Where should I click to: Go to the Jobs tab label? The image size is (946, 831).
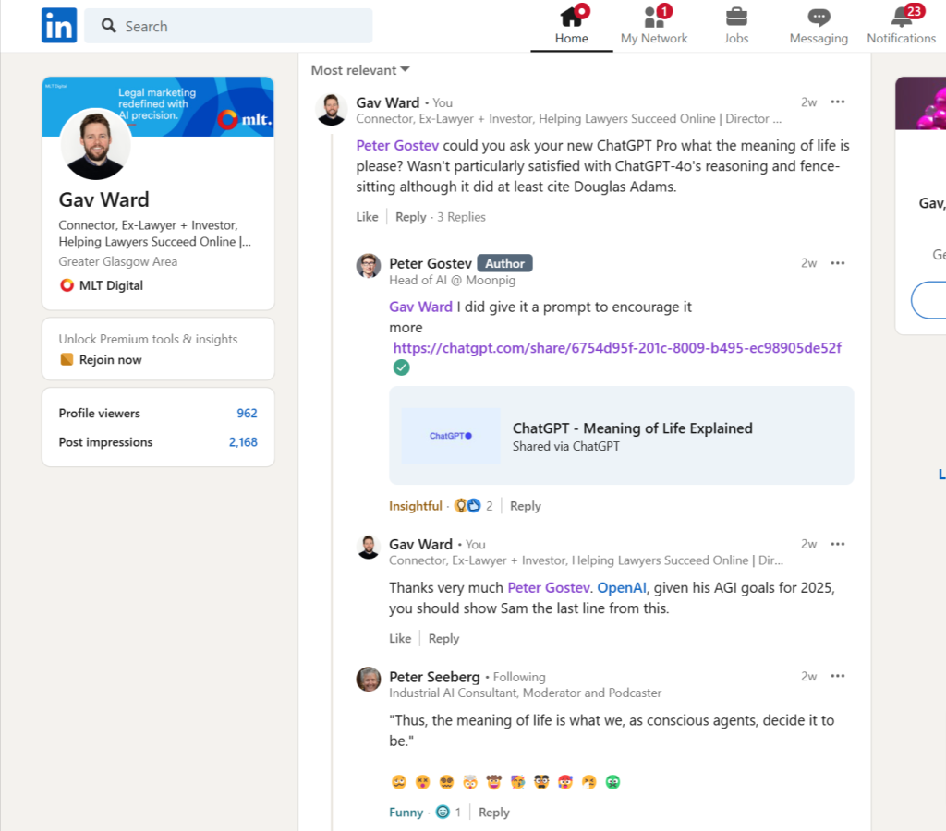736,39
